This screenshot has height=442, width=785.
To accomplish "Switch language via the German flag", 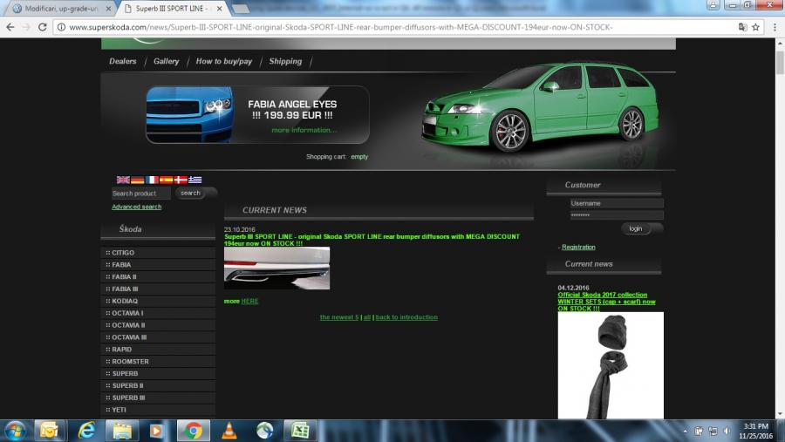I will 138,180.
